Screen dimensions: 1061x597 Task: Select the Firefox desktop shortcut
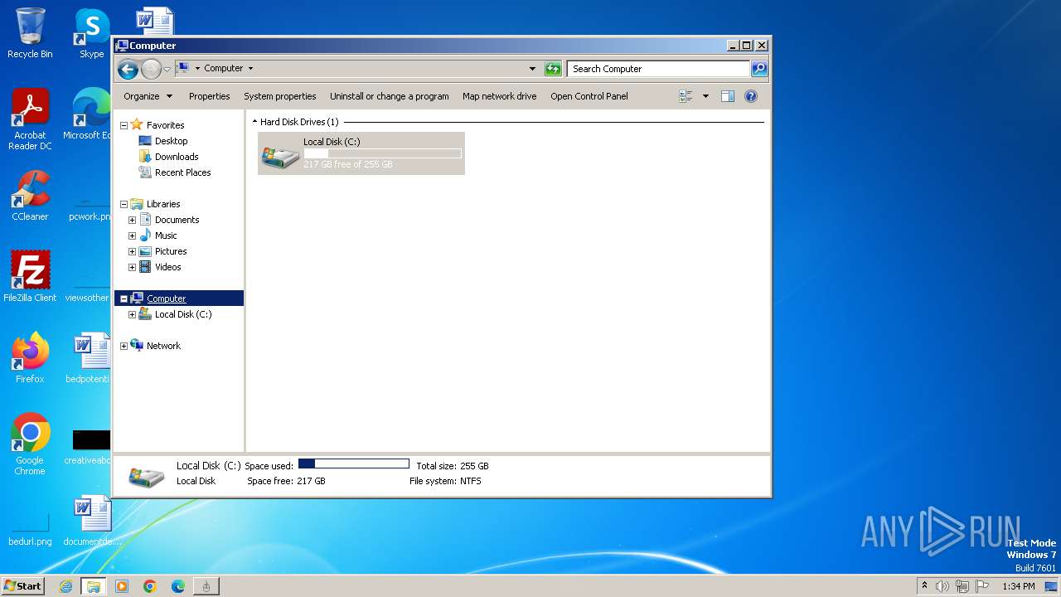(x=30, y=358)
